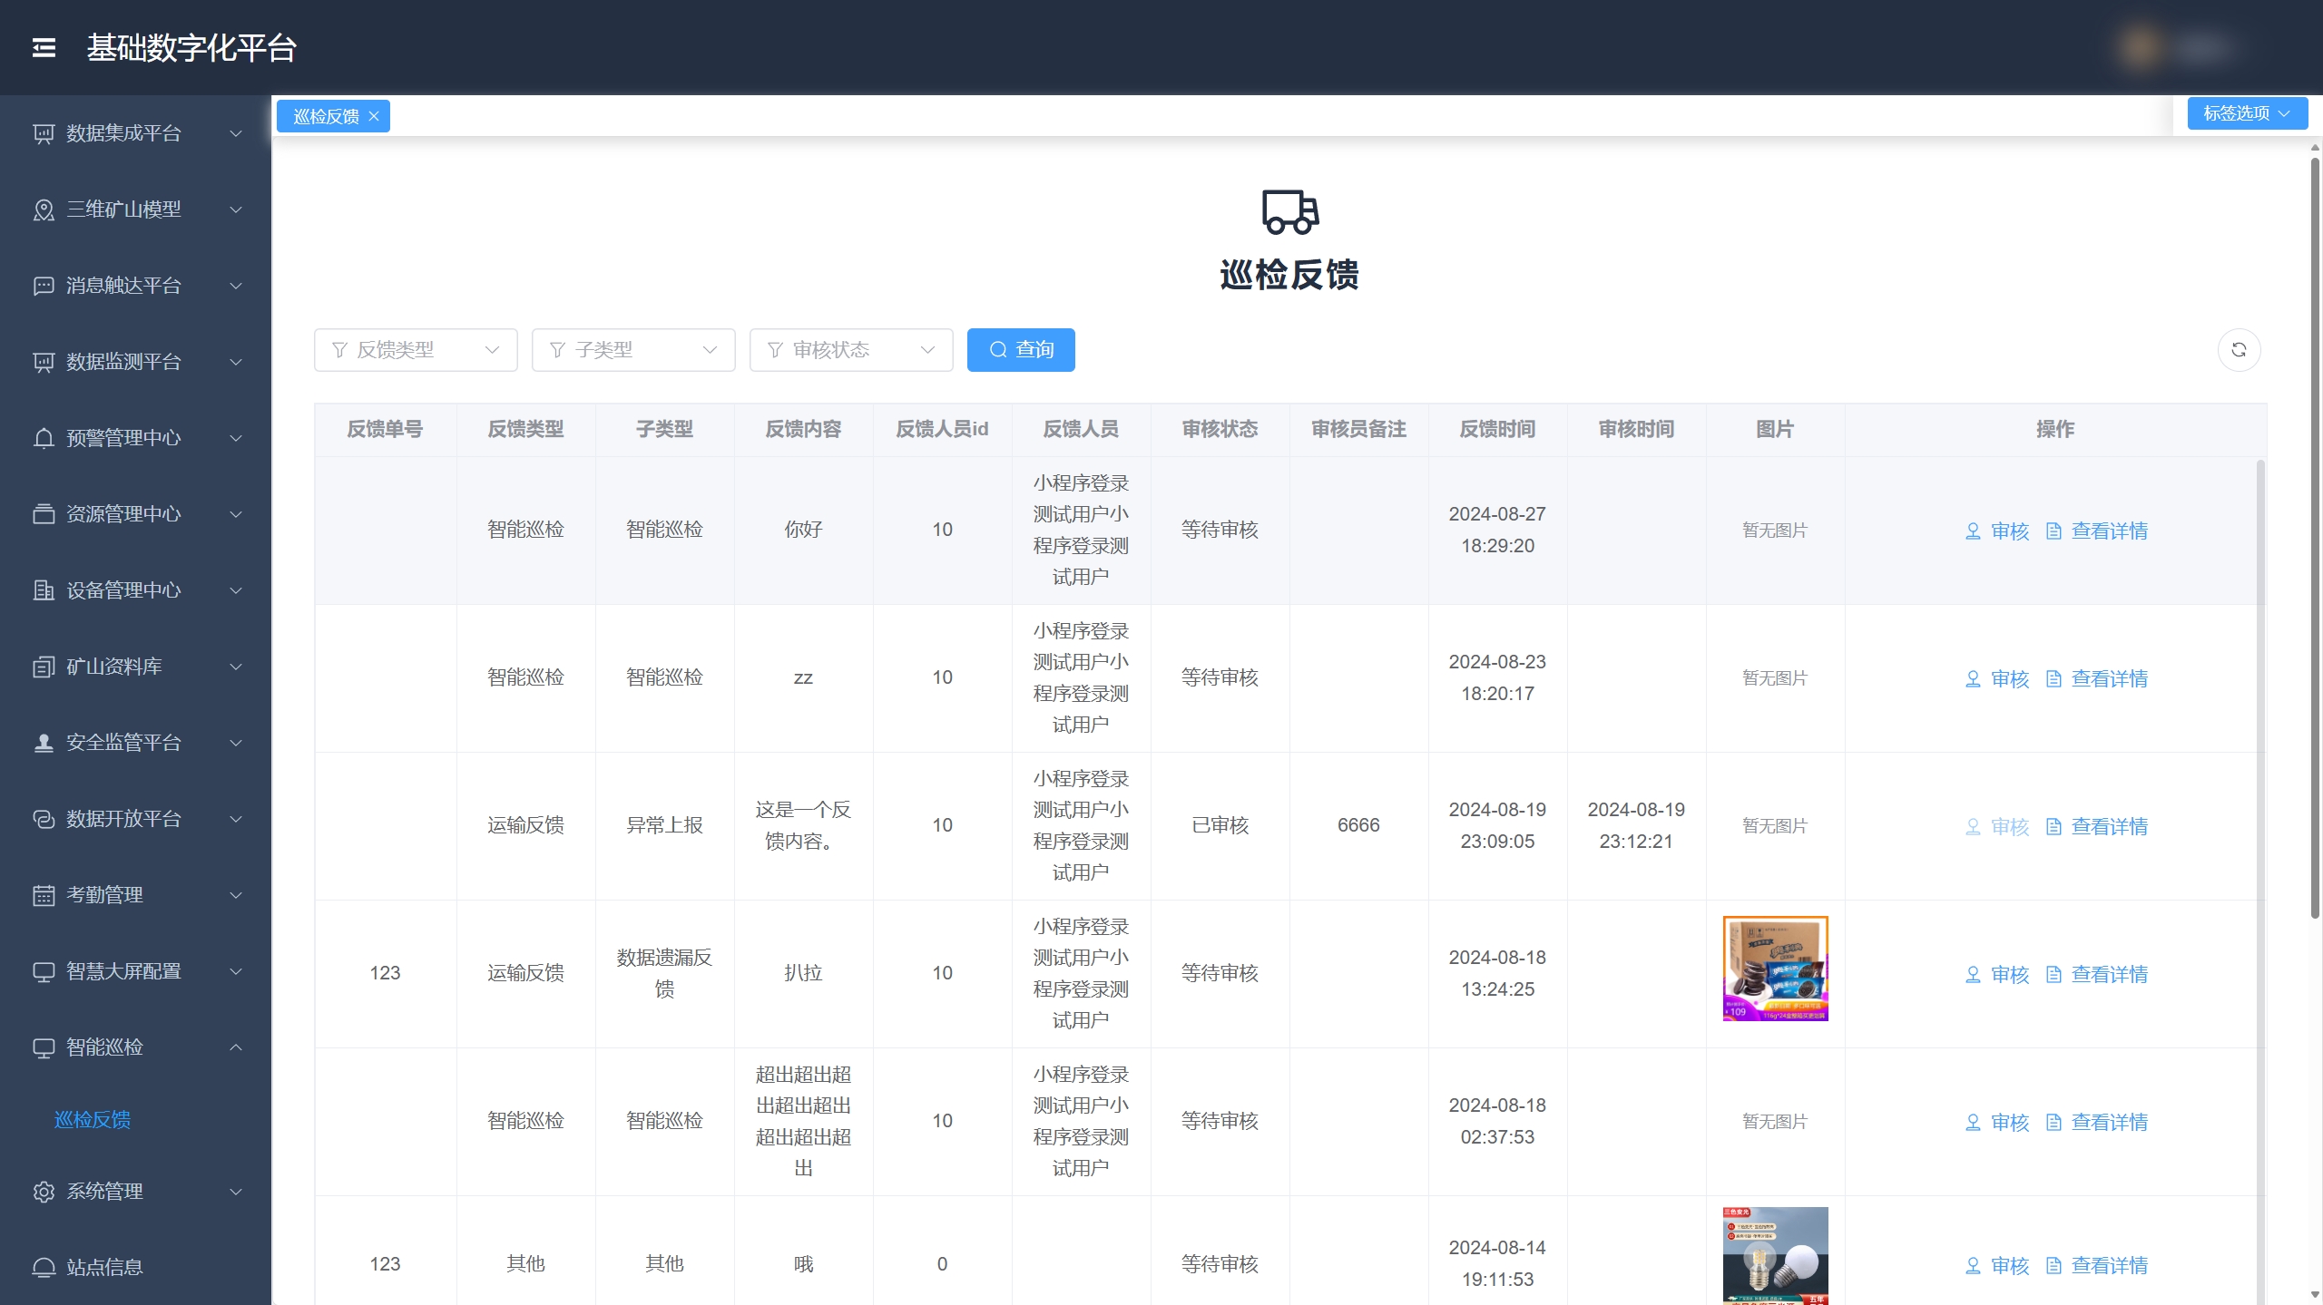The height and width of the screenshot is (1305, 2323).
Task: Click the 已审核 status cell
Action: click(1220, 826)
